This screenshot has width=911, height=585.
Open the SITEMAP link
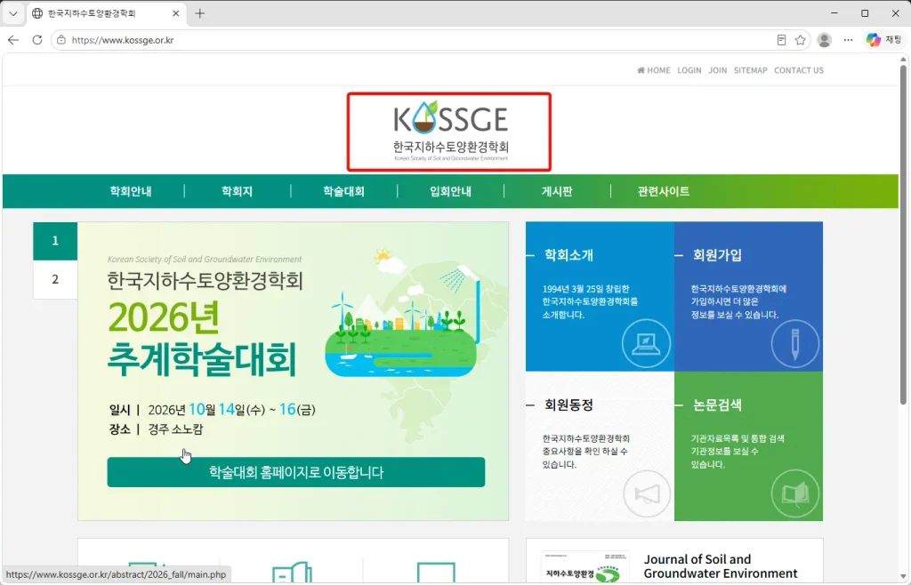750,70
